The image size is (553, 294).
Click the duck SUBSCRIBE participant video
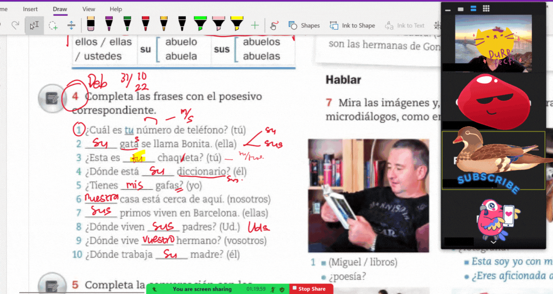(x=493, y=160)
